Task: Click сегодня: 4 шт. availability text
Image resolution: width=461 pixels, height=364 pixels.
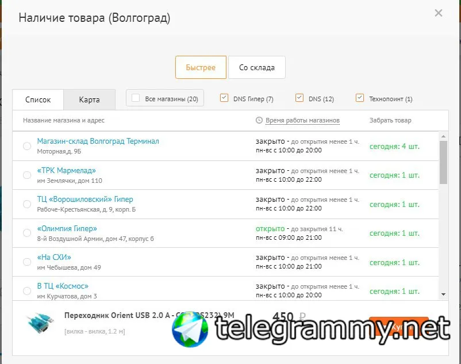Action: coord(394,146)
